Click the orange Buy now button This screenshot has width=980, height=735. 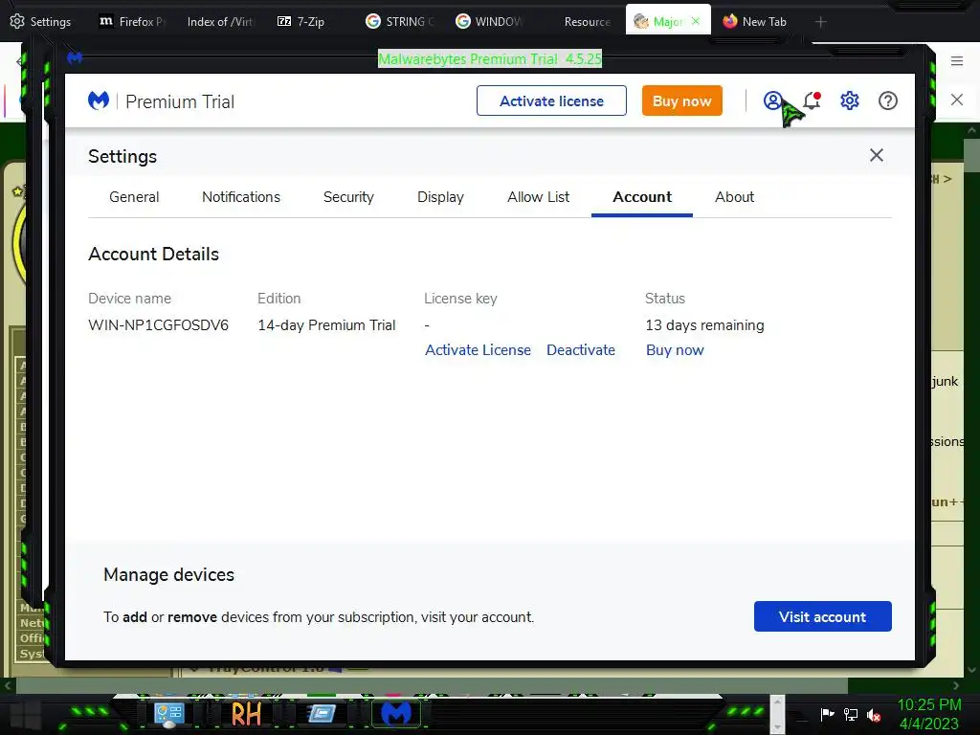coord(681,100)
